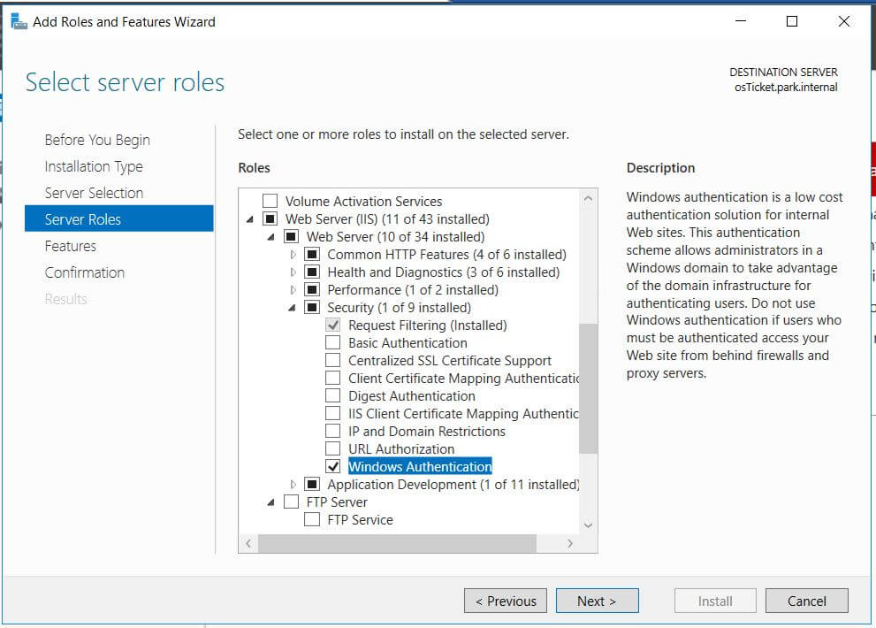Toggle the Security checkbox
This screenshot has height=628, width=876.
312,308
